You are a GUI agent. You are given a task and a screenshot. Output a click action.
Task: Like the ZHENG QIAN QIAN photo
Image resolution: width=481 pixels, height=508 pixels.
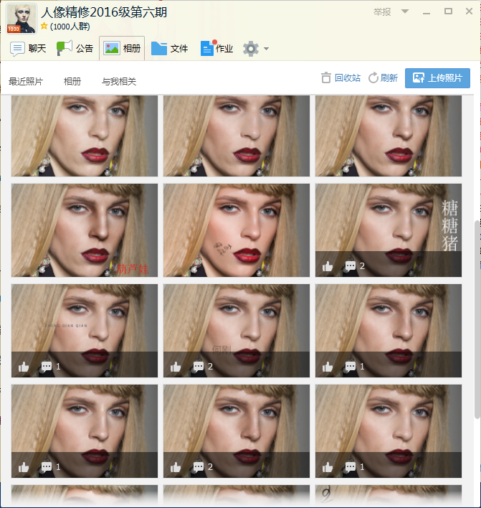pyautogui.click(x=24, y=367)
